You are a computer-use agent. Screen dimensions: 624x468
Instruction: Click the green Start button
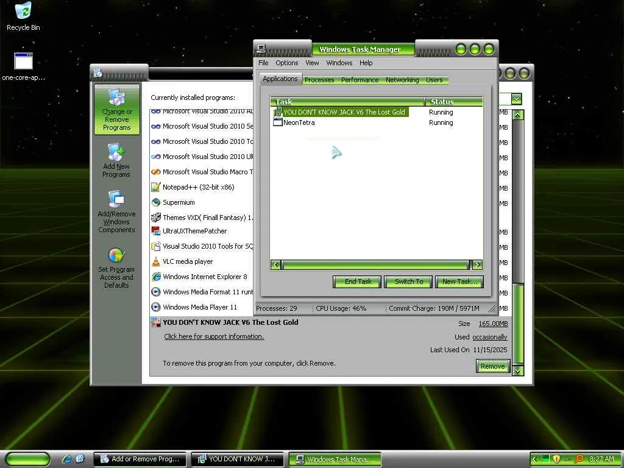coord(27,459)
